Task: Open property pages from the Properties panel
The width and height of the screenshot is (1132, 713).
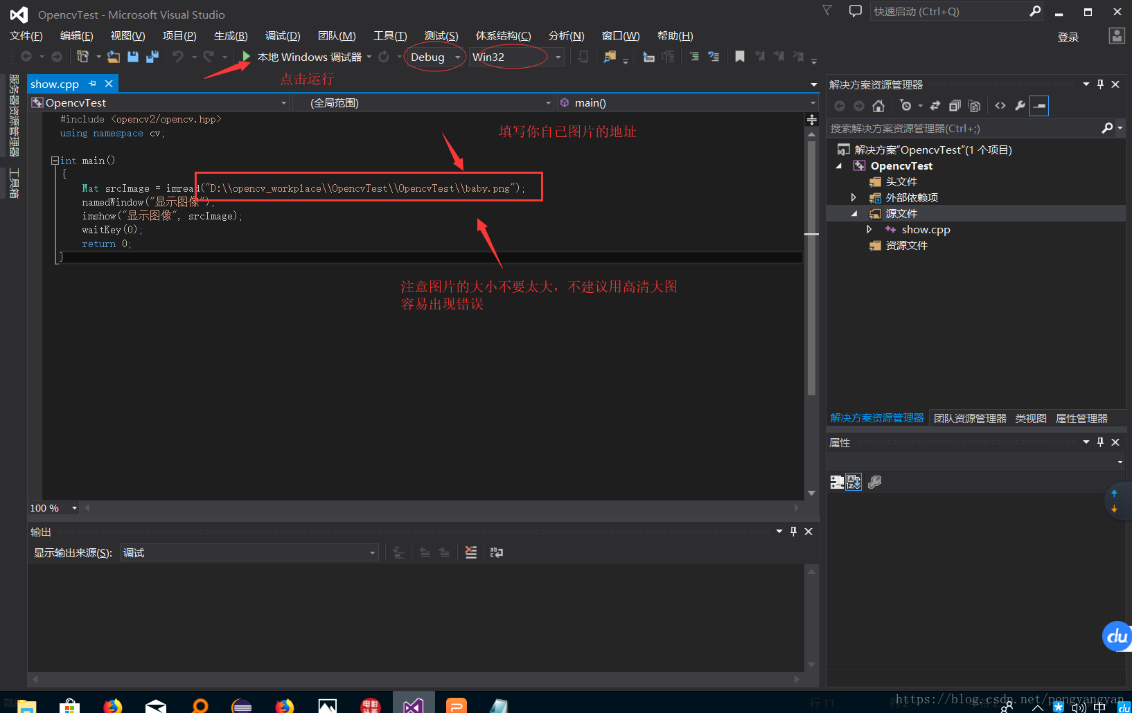Action: [x=875, y=482]
